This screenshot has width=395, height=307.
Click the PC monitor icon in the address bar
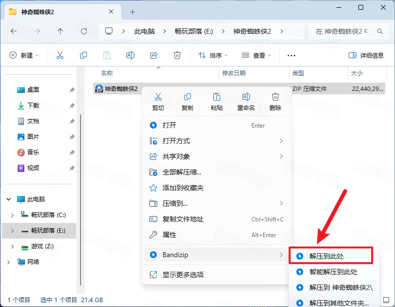click(x=109, y=31)
